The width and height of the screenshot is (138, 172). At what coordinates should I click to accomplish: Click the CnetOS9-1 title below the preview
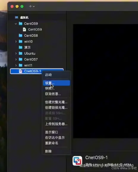tap(96, 157)
